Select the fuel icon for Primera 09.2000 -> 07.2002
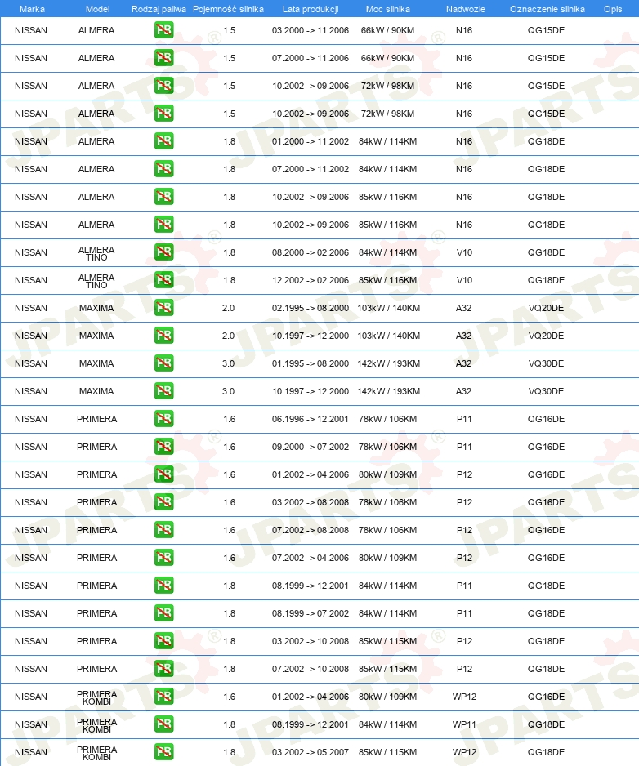This screenshot has width=639, height=766. pos(163,447)
